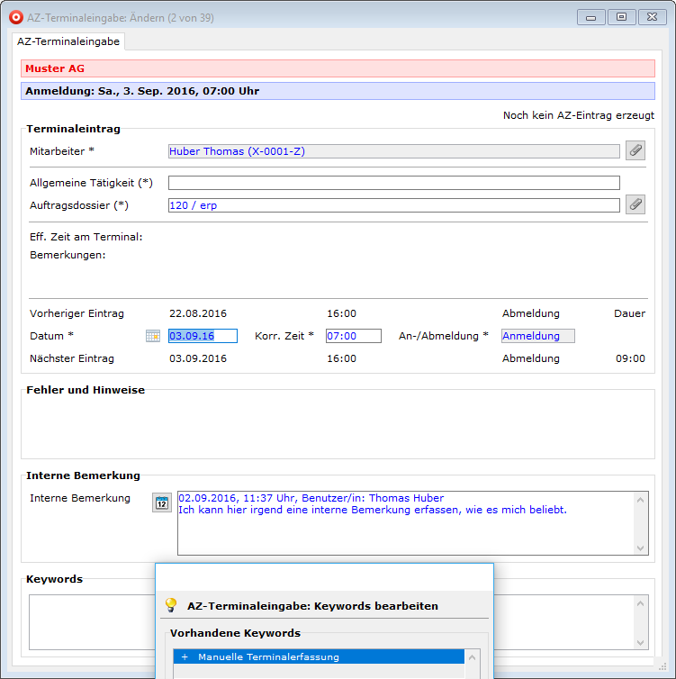This screenshot has width=676, height=679.
Task: Focus the empty Allgemeine Tätigkeit field
Action: point(393,183)
